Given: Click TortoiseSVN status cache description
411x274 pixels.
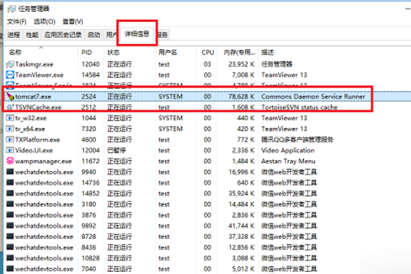Looking at the screenshot, I should pyautogui.click(x=299, y=108).
